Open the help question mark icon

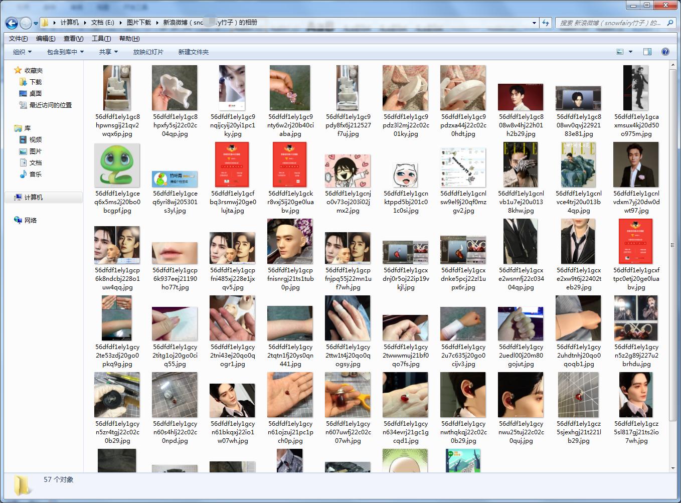[665, 52]
